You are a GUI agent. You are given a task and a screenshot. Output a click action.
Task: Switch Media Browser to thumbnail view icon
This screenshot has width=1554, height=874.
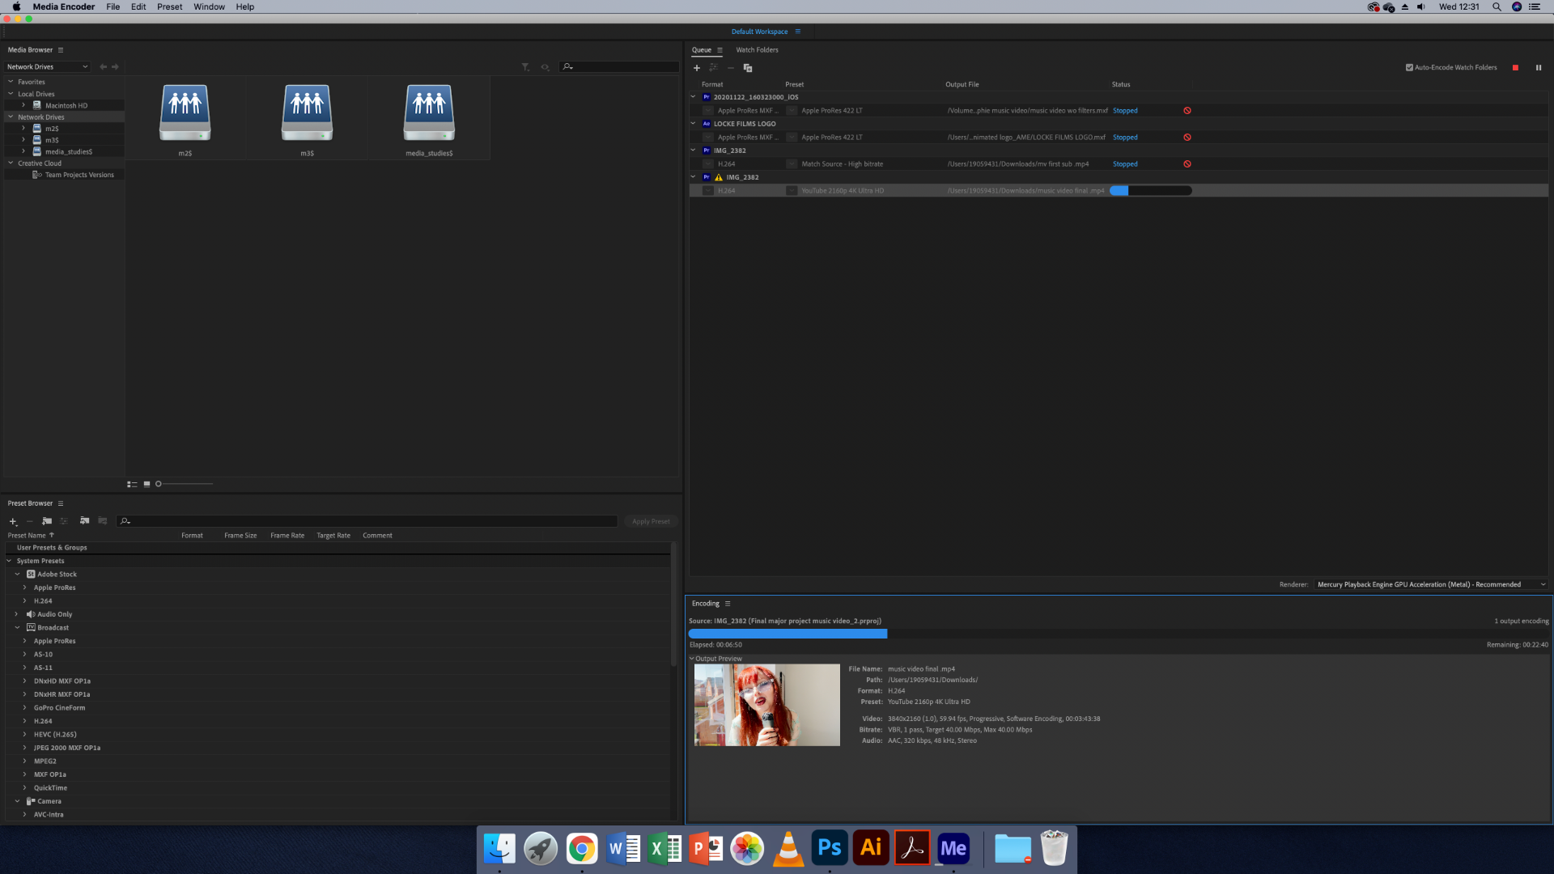146,484
